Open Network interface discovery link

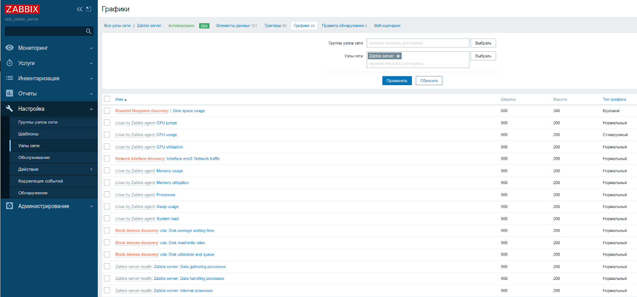(140, 159)
